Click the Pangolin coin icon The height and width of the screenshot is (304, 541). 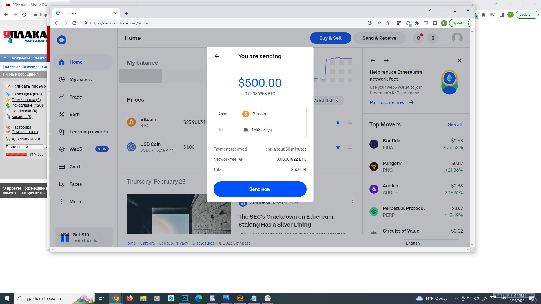tap(374, 167)
